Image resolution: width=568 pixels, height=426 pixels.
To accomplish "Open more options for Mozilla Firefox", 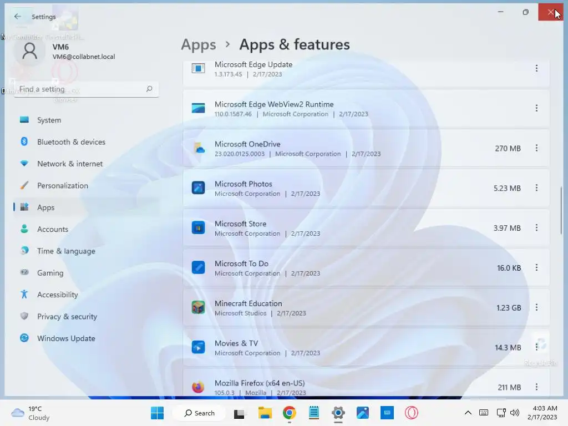I will coord(536,387).
